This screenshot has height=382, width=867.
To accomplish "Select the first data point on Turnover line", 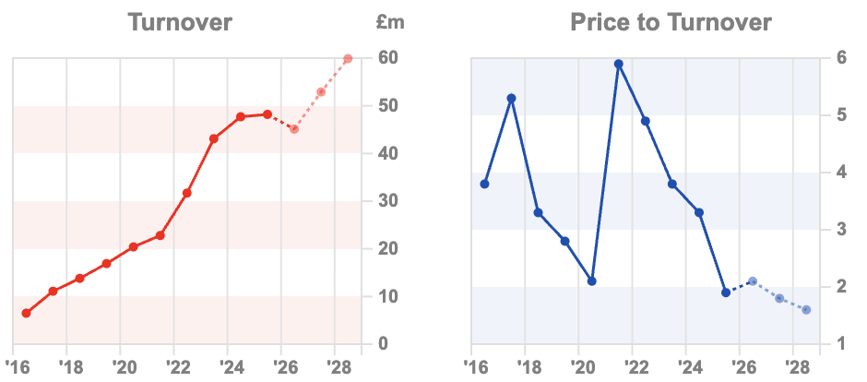I will (26, 313).
